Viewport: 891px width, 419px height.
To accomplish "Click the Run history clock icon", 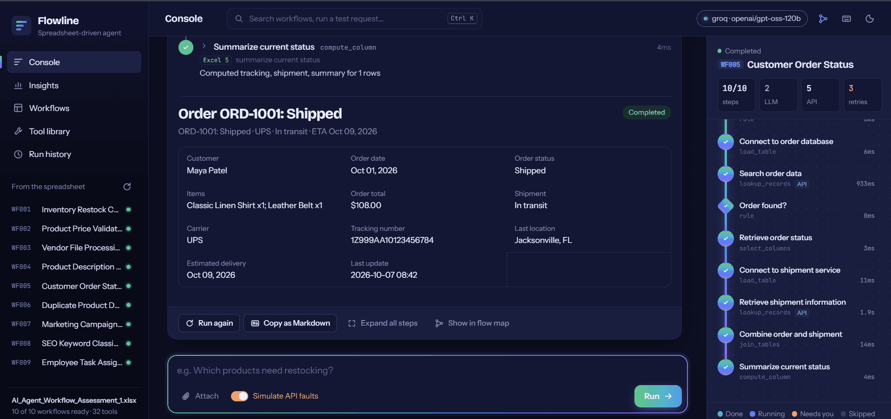I will pos(18,154).
